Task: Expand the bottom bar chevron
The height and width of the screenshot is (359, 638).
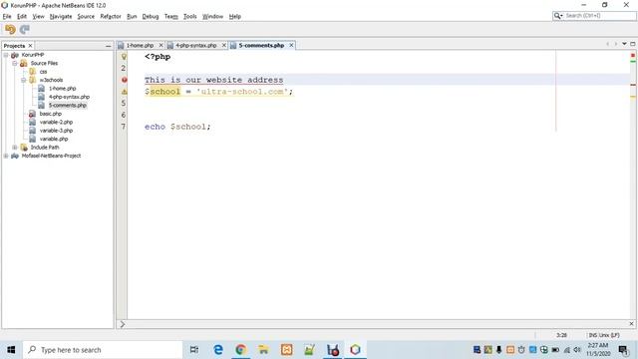Action: pos(122,324)
